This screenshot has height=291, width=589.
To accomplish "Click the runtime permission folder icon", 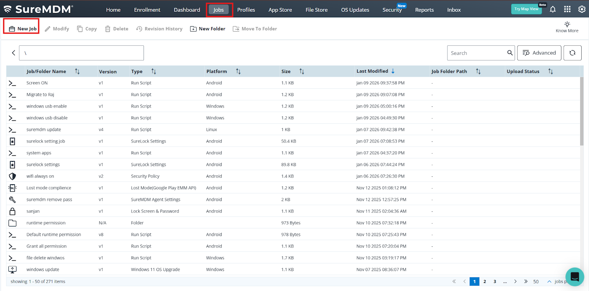I will click(x=13, y=223).
